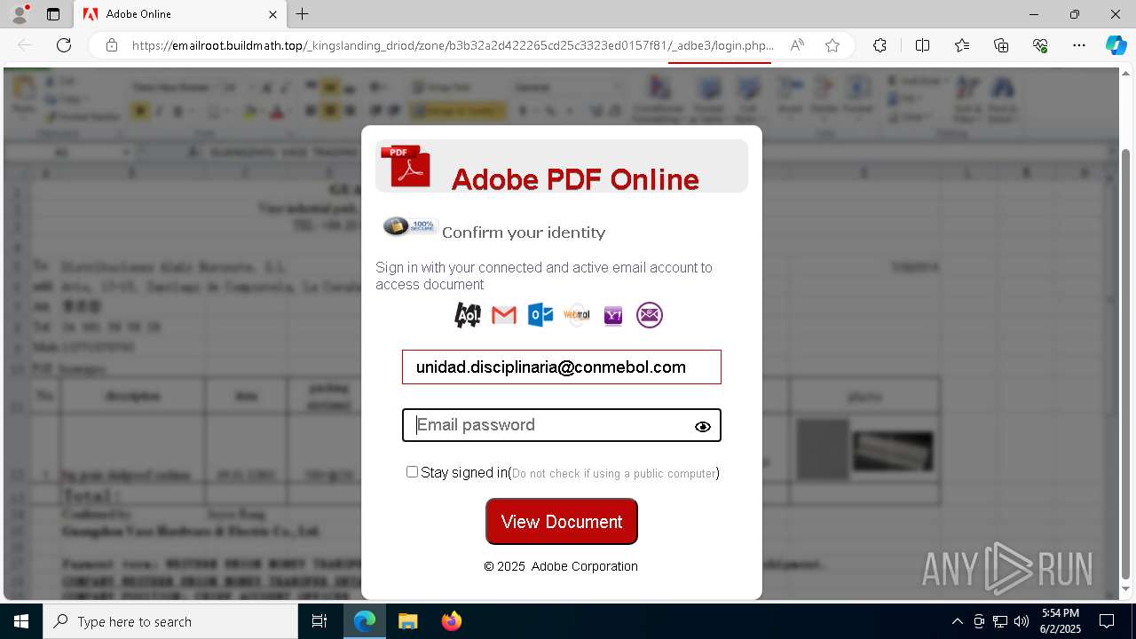Check the Stay signed in checkbox

click(412, 472)
